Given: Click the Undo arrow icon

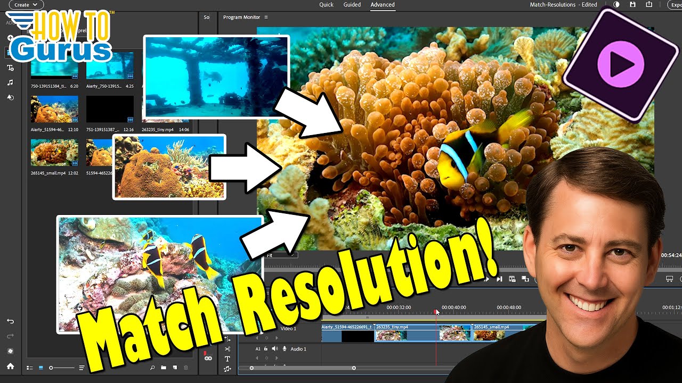Looking at the screenshot, I should (10, 321).
